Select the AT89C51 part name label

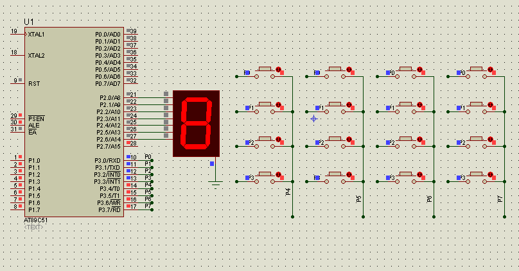pos(36,220)
